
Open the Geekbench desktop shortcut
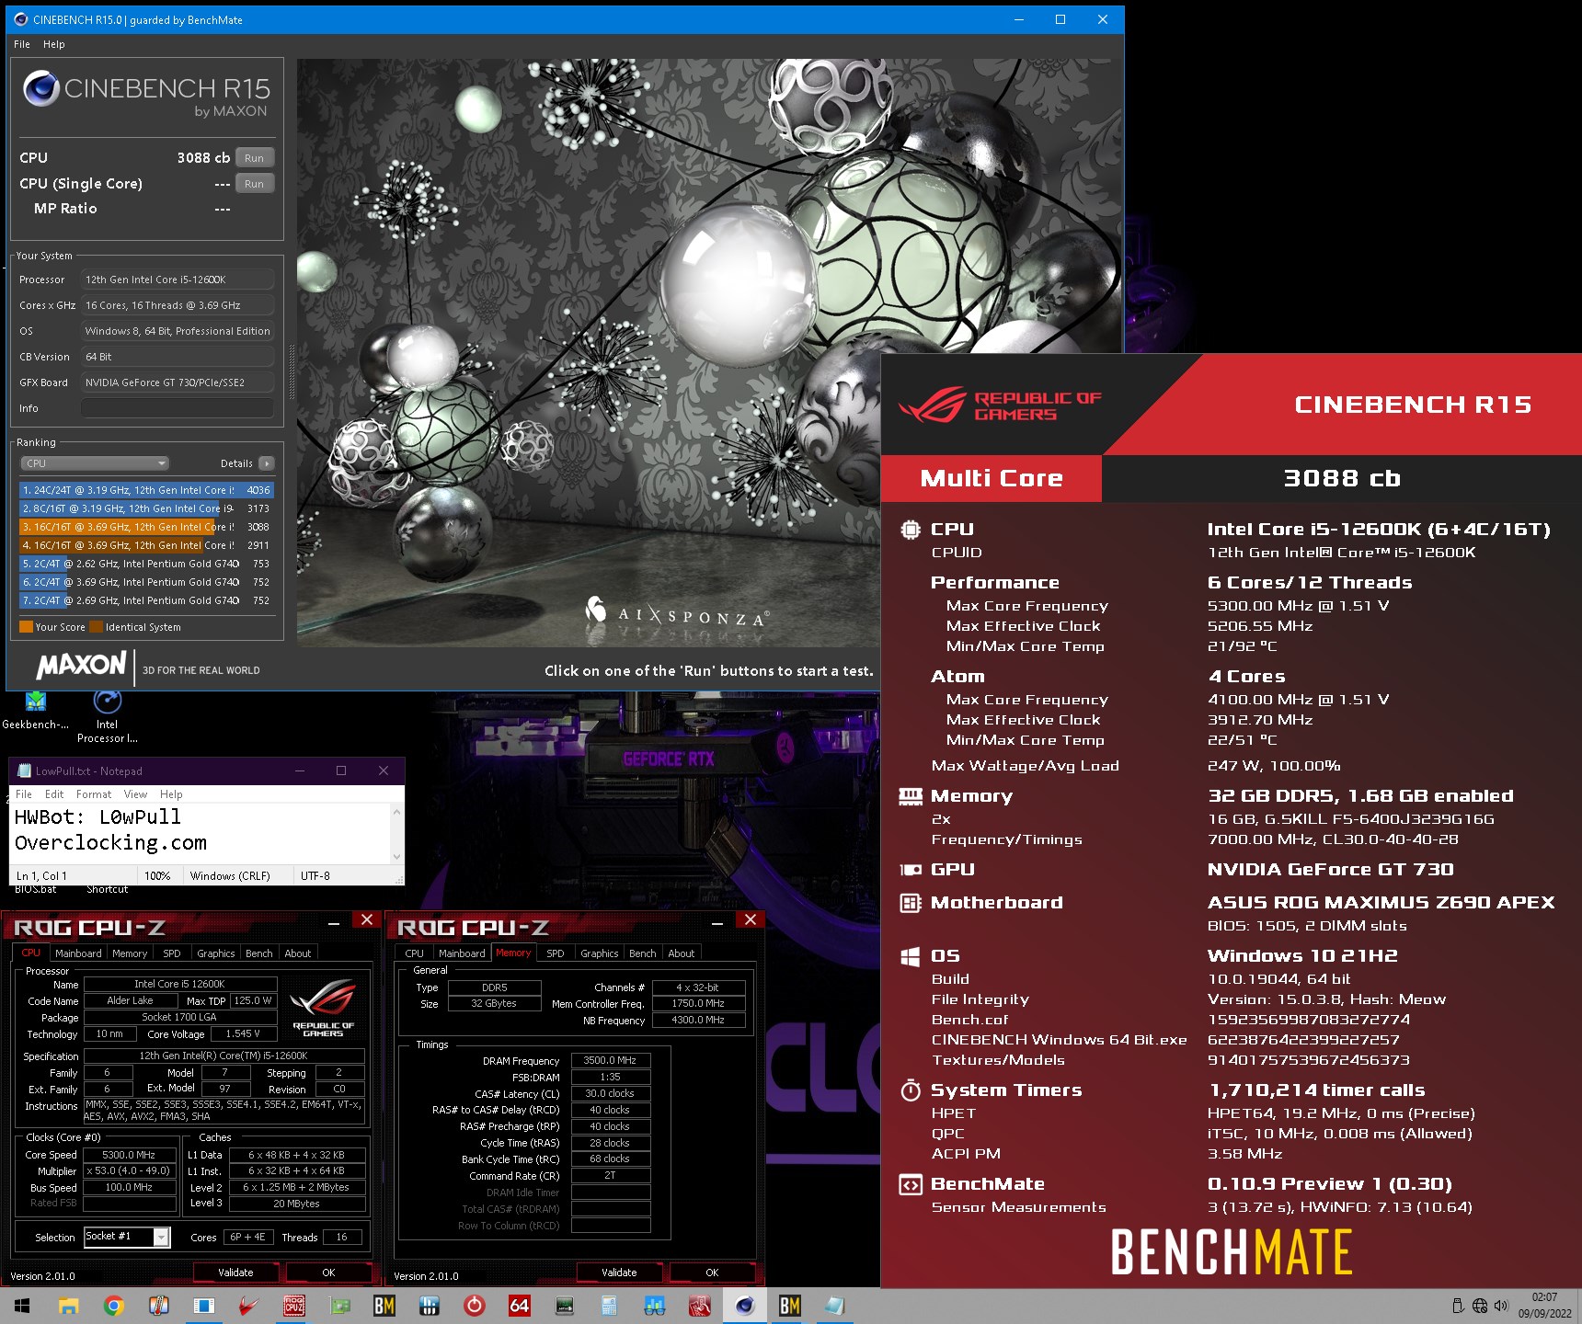pyautogui.click(x=36, y=711)
